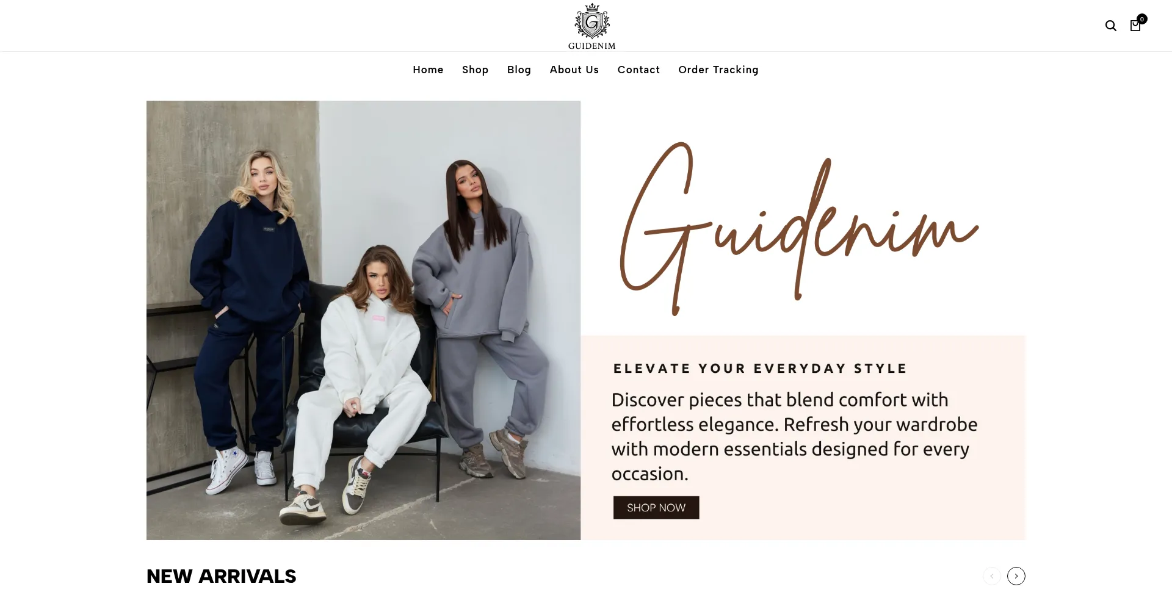This screenshot has width=1172, height=606.
Task: Visit the About Us page
Action: click(574, 70)
